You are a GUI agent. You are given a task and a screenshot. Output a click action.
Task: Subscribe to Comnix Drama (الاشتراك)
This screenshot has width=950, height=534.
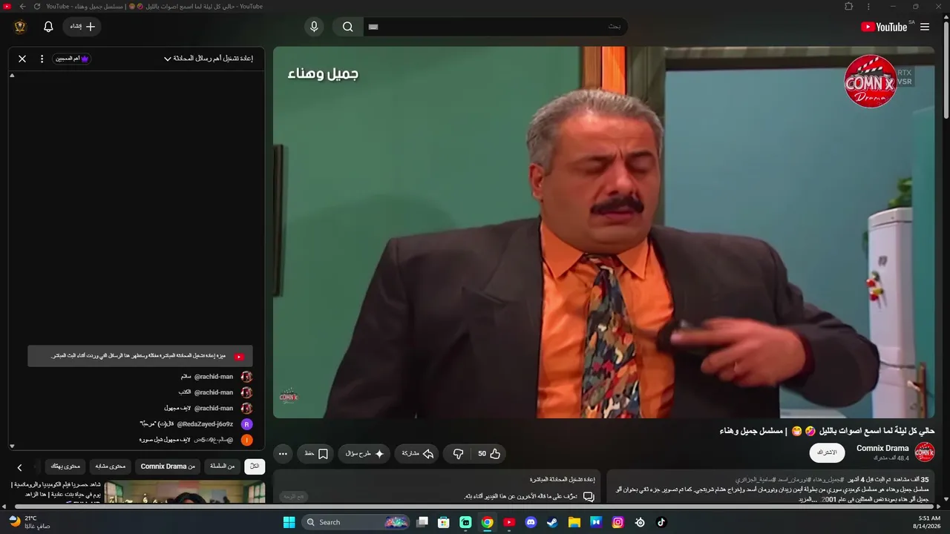[x=827, y=452]
